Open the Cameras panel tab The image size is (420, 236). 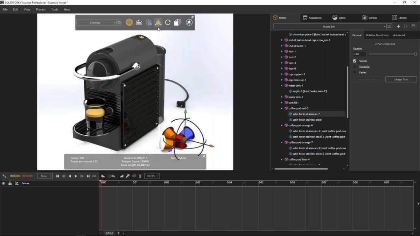tap(370, 17)
